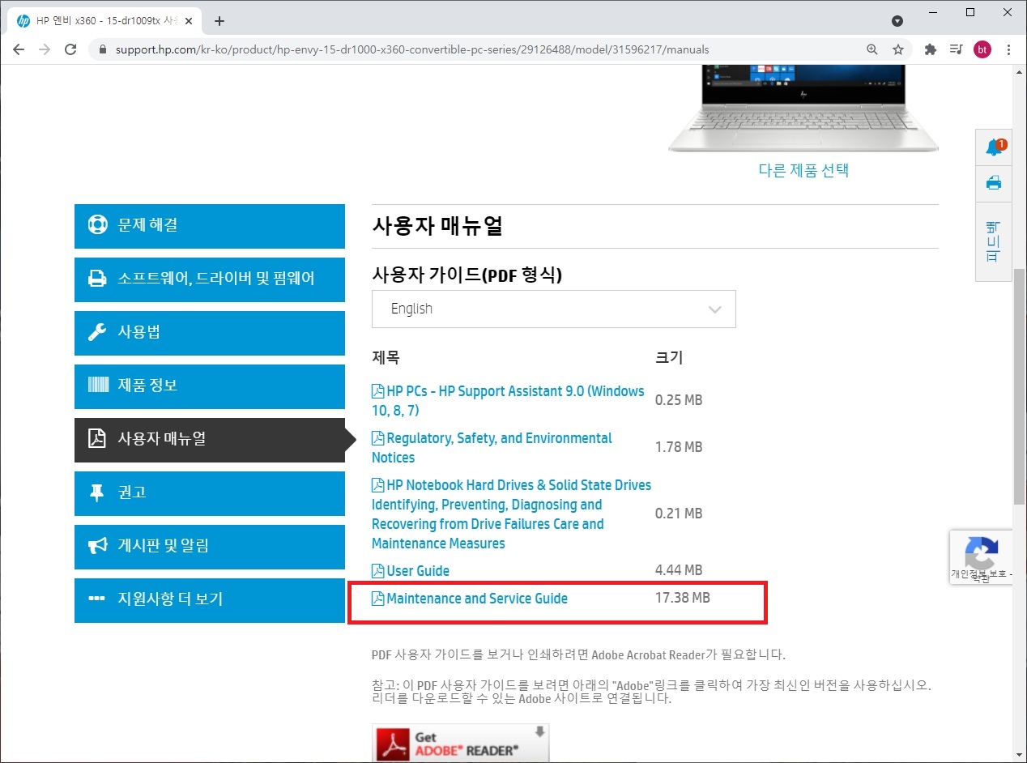The height and width of the screenshot is (763, 1027).
Task: Open the zoom magnifier in address bar
Action: [872, 49]
